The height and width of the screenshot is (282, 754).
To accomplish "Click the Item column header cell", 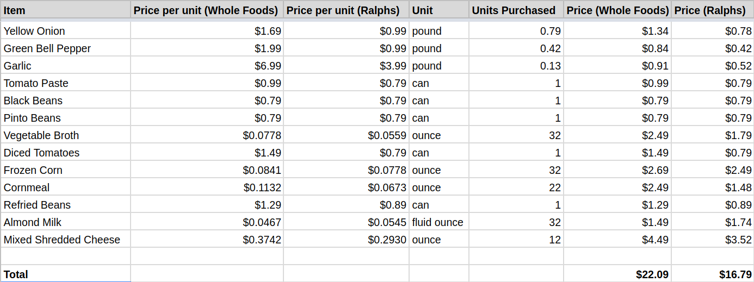I will 65,10.
